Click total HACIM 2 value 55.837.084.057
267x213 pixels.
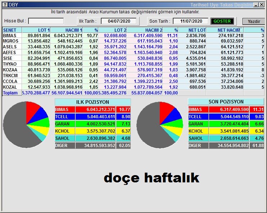point(147,93)
